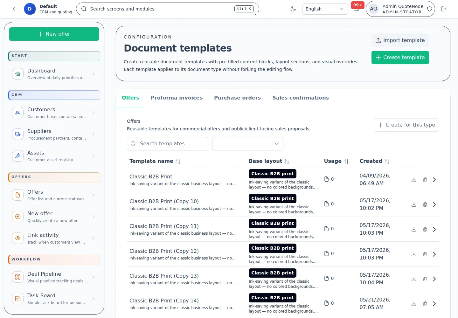
Task: Open Classic B2B Print (Copy 12) chevron
Action: tap(434, 254)
